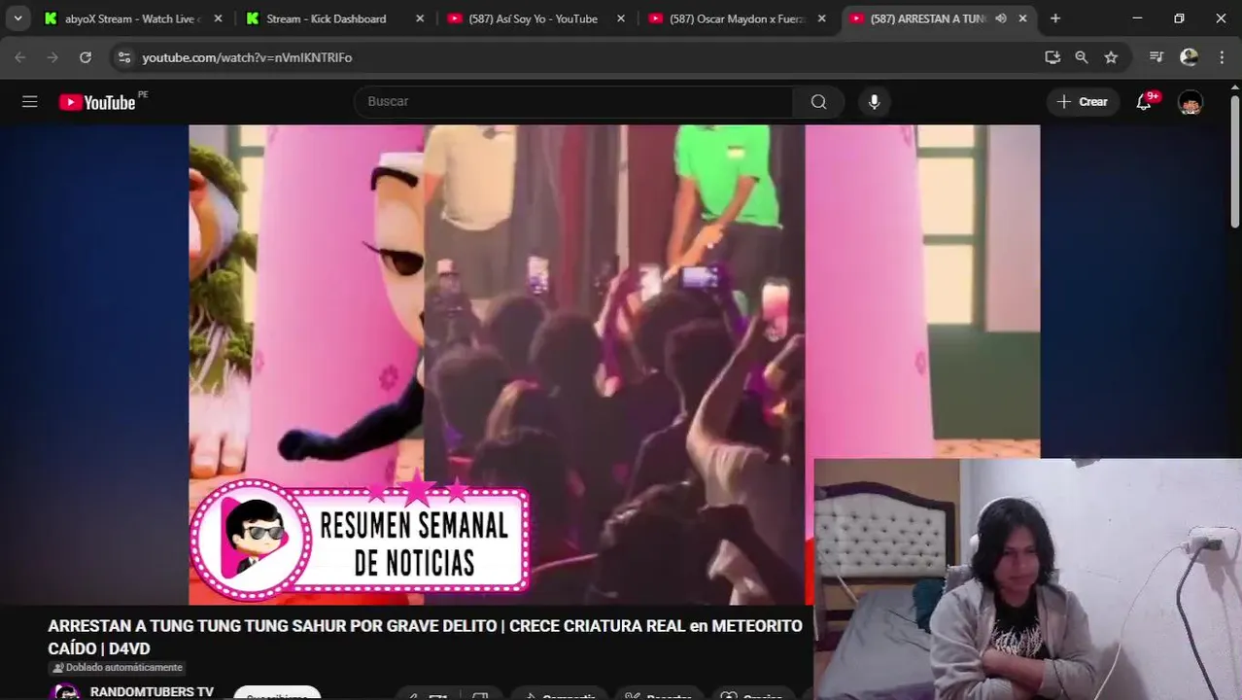Screen dimensions: 1242x700
Task: Open the YouTube hamburger guide menu
Action: pyautogui.click(x=30, y=102)
